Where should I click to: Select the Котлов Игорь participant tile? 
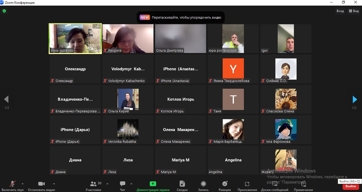pyautogui.click(x=181, y=99)
